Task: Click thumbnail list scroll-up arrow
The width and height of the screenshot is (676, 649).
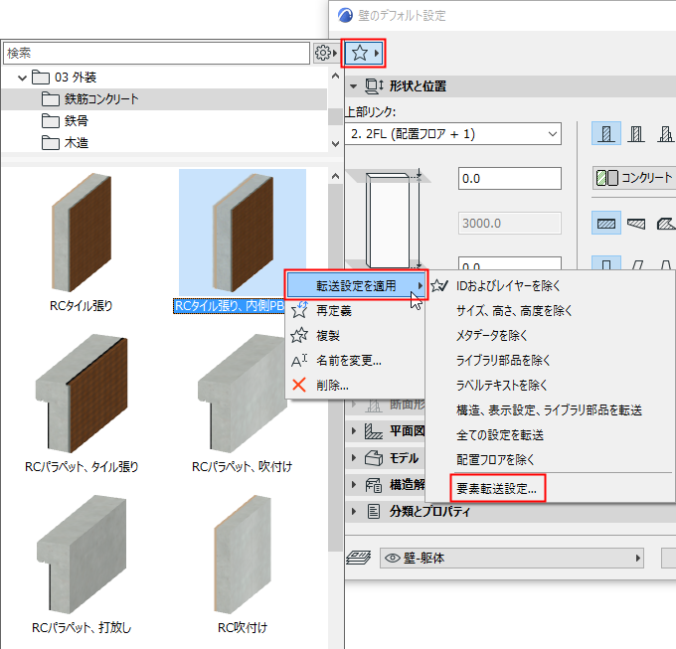Action: 335,176
